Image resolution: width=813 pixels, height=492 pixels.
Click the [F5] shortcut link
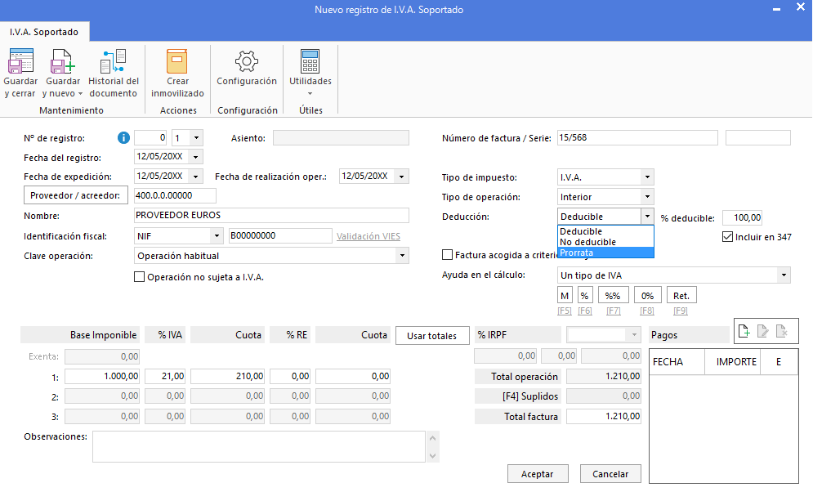pyautogui.click(x=565, y=311)
